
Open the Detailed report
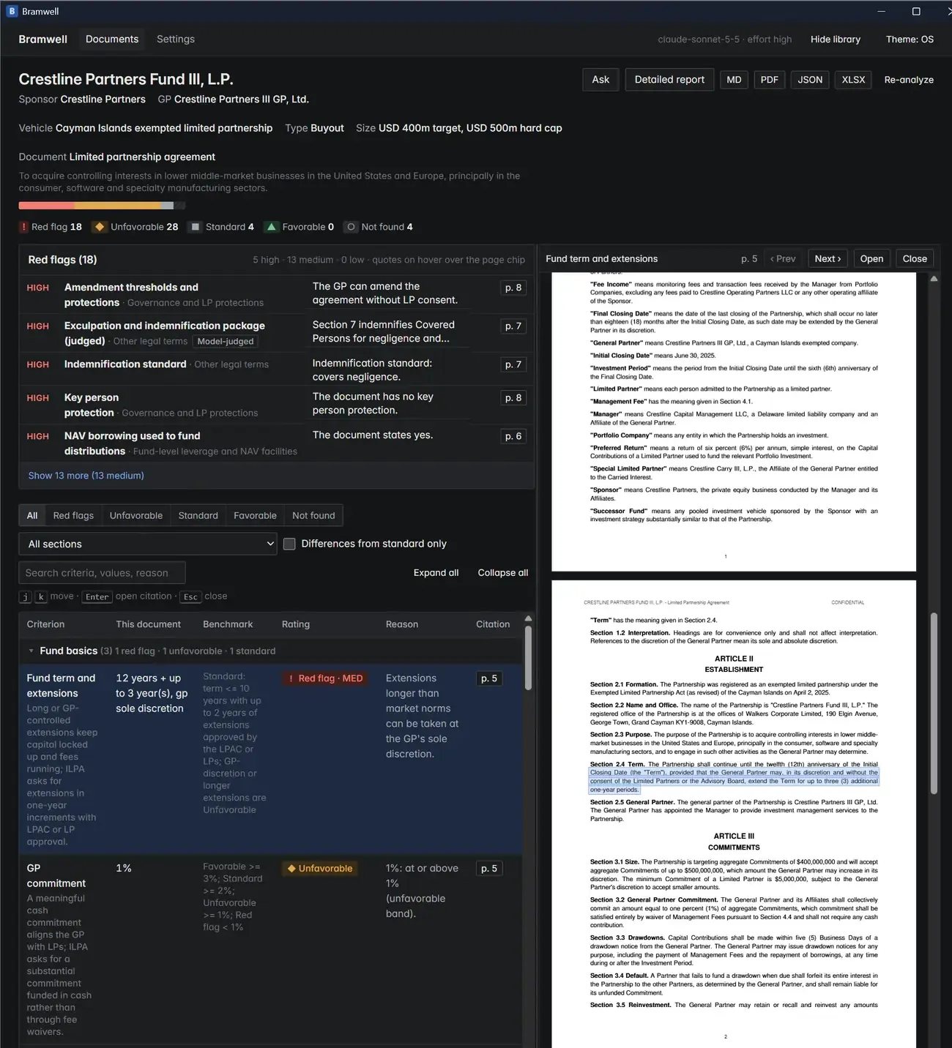669,80
